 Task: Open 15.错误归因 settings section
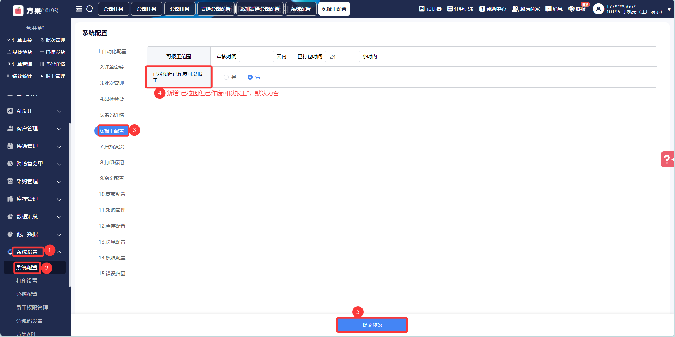click(x=112, y=274)
